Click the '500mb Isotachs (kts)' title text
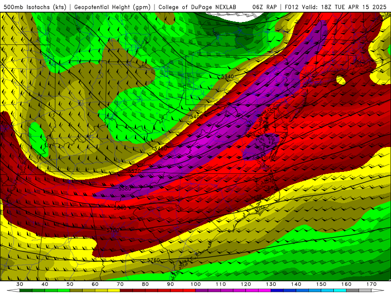Screen dimensions: 391x293 [35, 7]
